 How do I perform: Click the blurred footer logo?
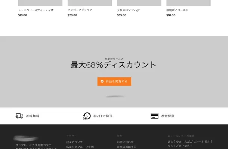pos(26,138)
